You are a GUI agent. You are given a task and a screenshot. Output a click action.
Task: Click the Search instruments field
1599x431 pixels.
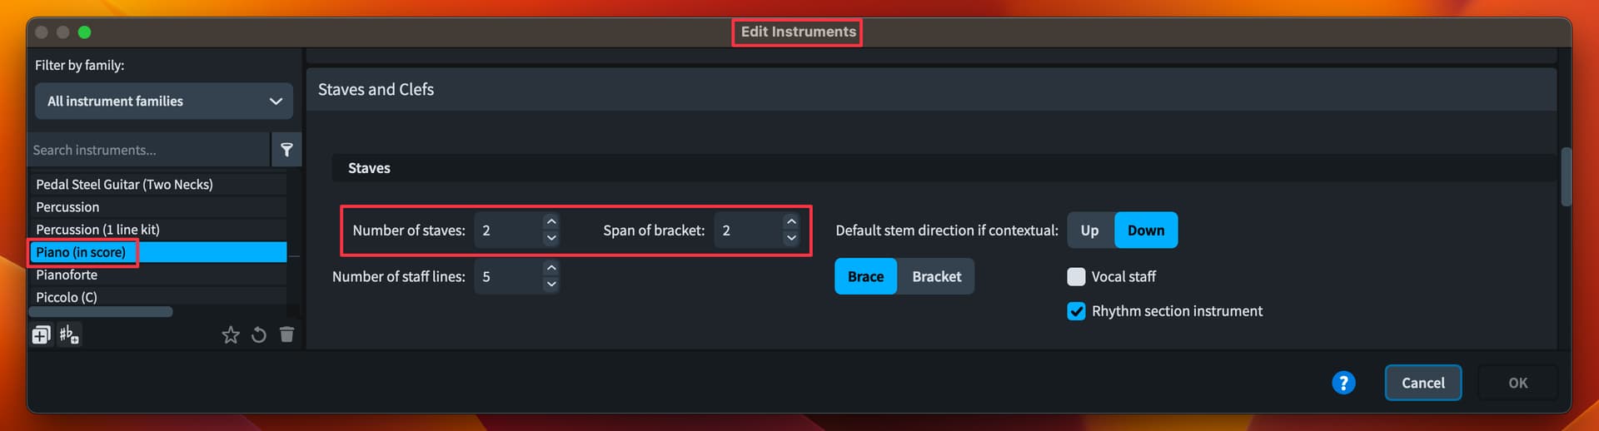[x=150, y=150]
